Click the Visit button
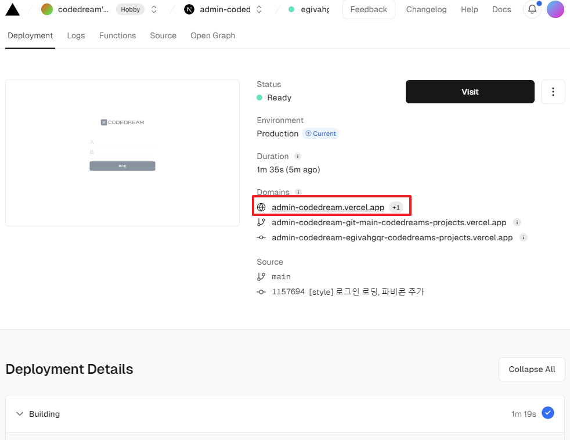 point(470,92)
